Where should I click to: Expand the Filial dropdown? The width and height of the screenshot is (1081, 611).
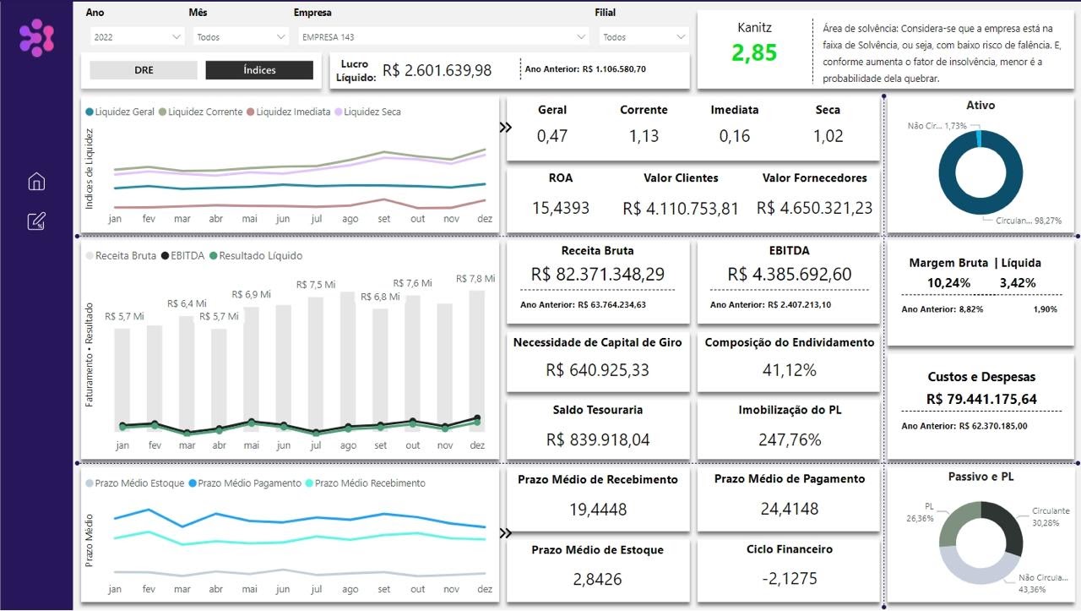(x=644, y=37)
